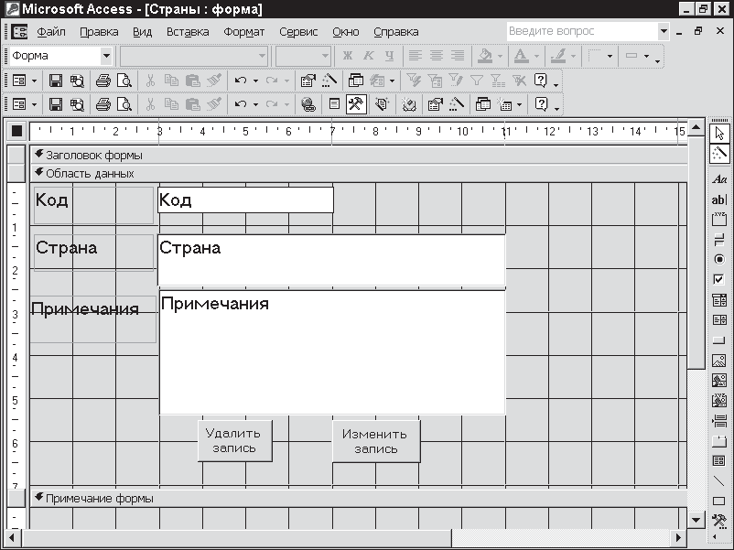The image size is (734, 550).
Task: Open the fill color dropdown arrow
Action: 499,57
